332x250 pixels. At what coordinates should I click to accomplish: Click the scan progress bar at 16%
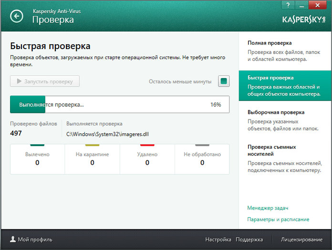(x=120, y=104)
